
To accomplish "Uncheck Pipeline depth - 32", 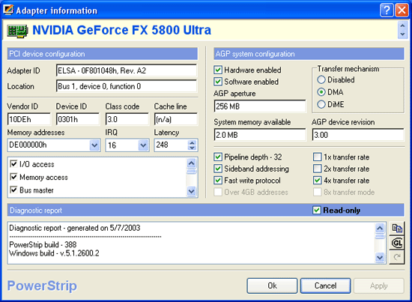I will [218, 157].
